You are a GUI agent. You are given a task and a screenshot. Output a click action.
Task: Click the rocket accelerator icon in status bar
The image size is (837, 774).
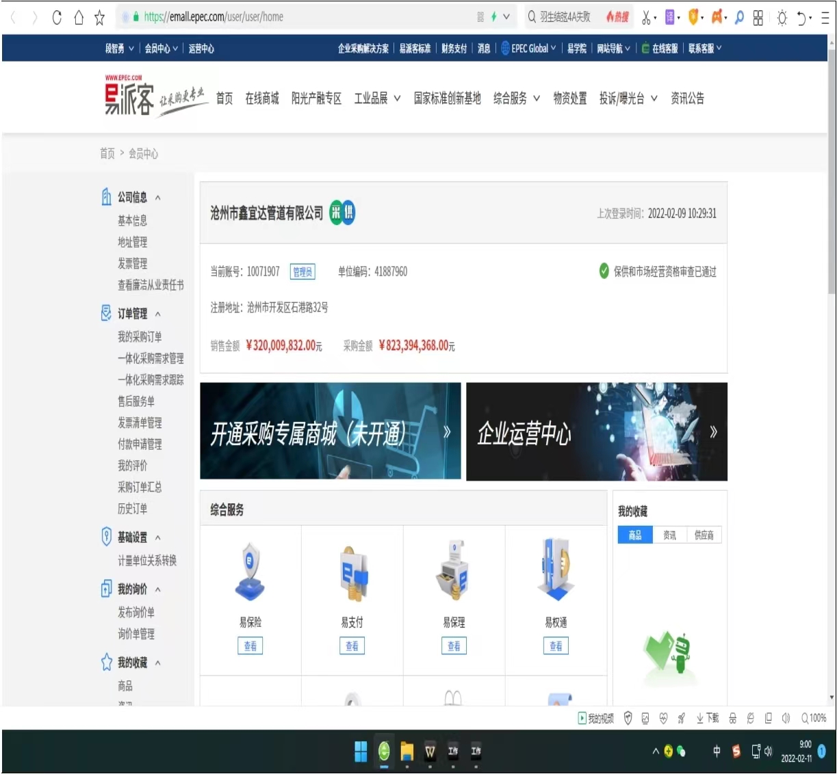[681, 718]
